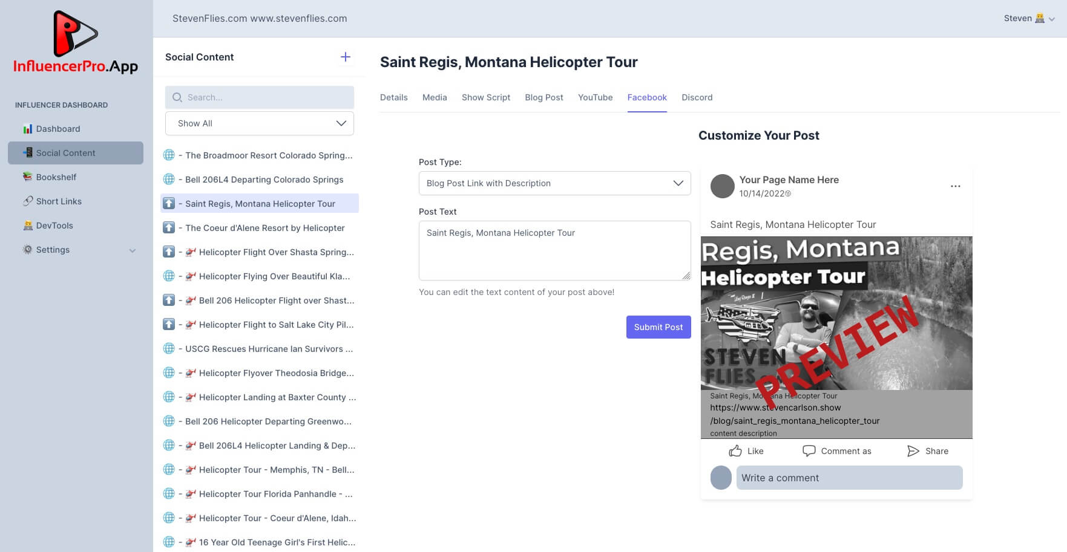Add new social content with plus icon
The image size is (1067, 552).
[x=346, y=57]
